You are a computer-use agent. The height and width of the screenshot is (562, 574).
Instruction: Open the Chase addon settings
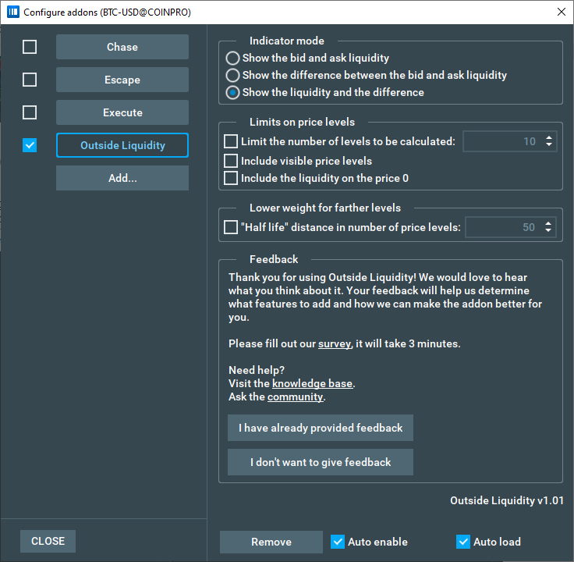pos(122,47)
